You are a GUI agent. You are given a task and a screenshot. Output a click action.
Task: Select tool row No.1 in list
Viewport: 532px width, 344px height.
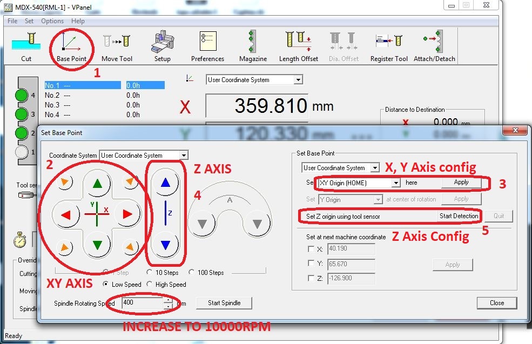[104, 85]
